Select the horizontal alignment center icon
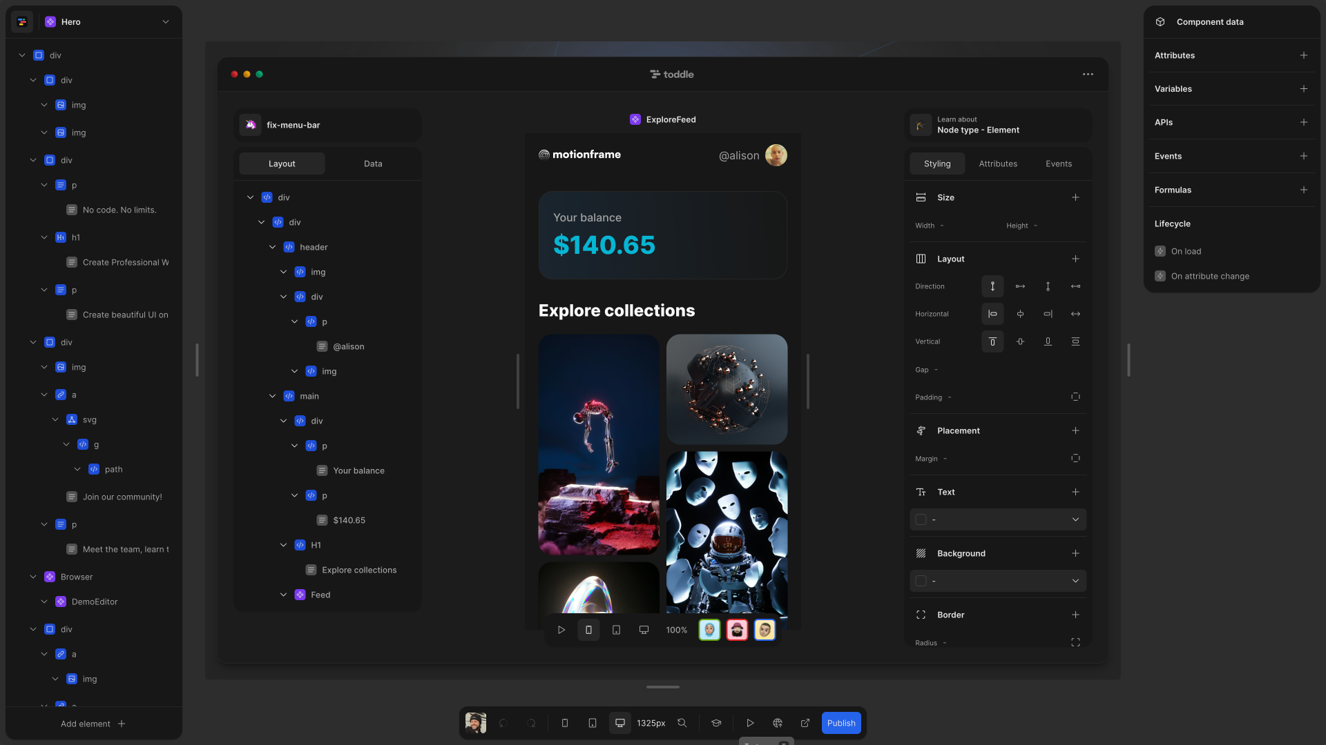The width and height of the screenshot is (1326, 745). click(1020, 314)
